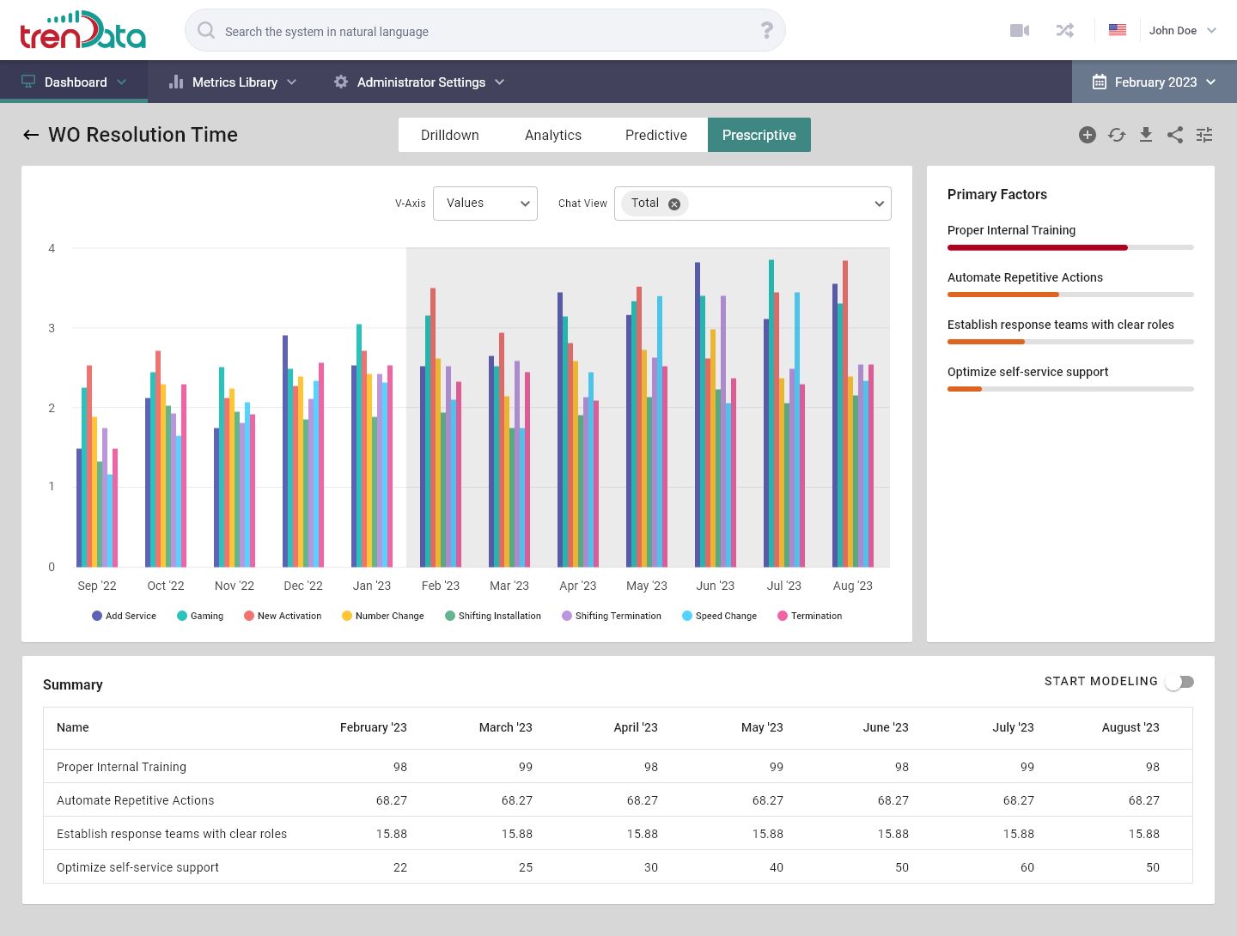The image size is (1237, 936).
Task: Click the video camera icon in the header
Action: pos(1020,31)
